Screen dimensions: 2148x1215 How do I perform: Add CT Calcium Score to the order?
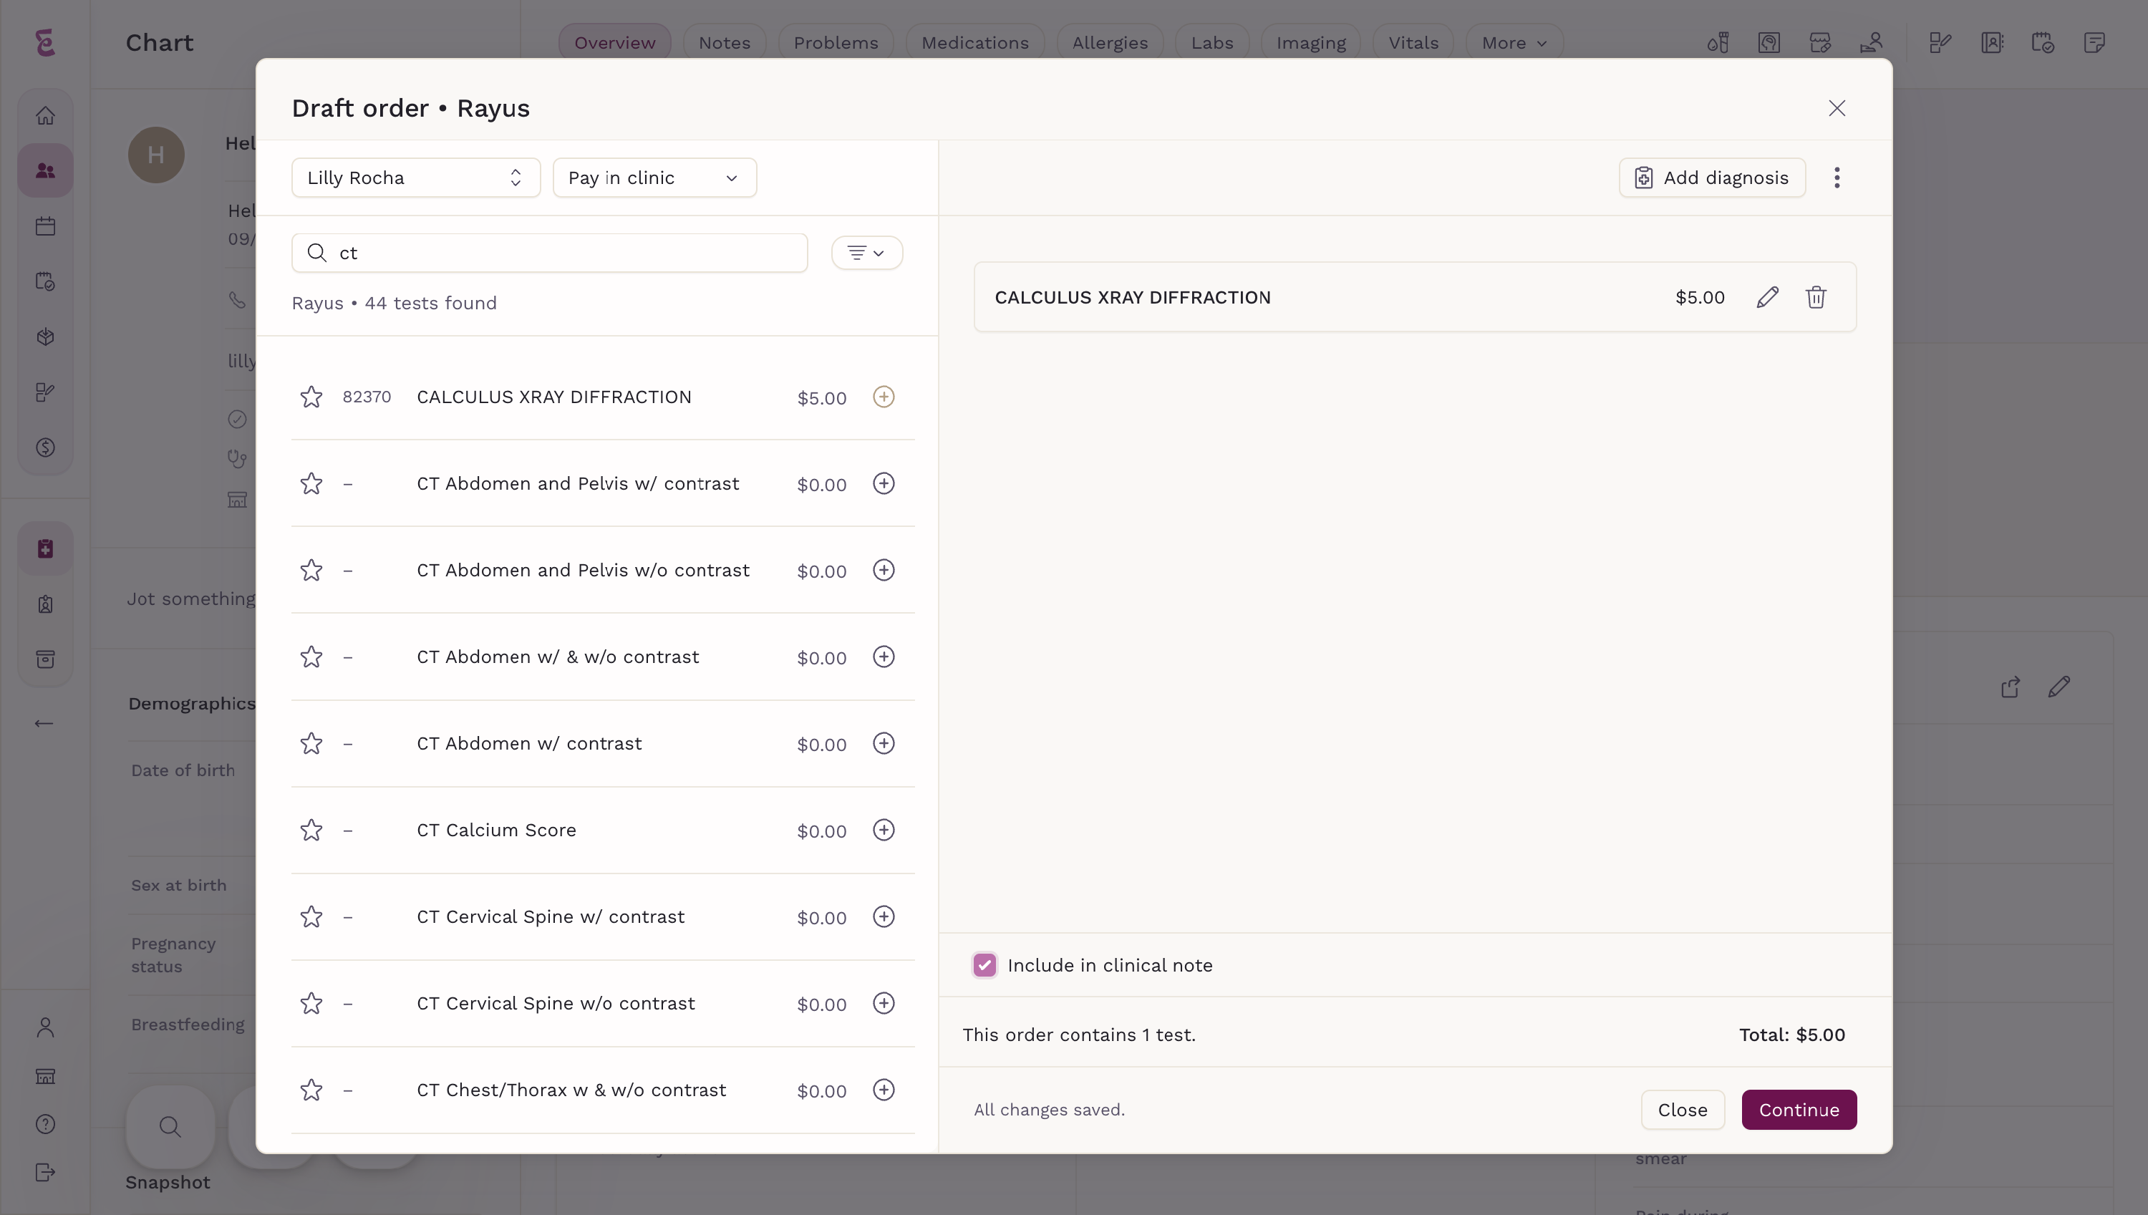tap(884, 830)
